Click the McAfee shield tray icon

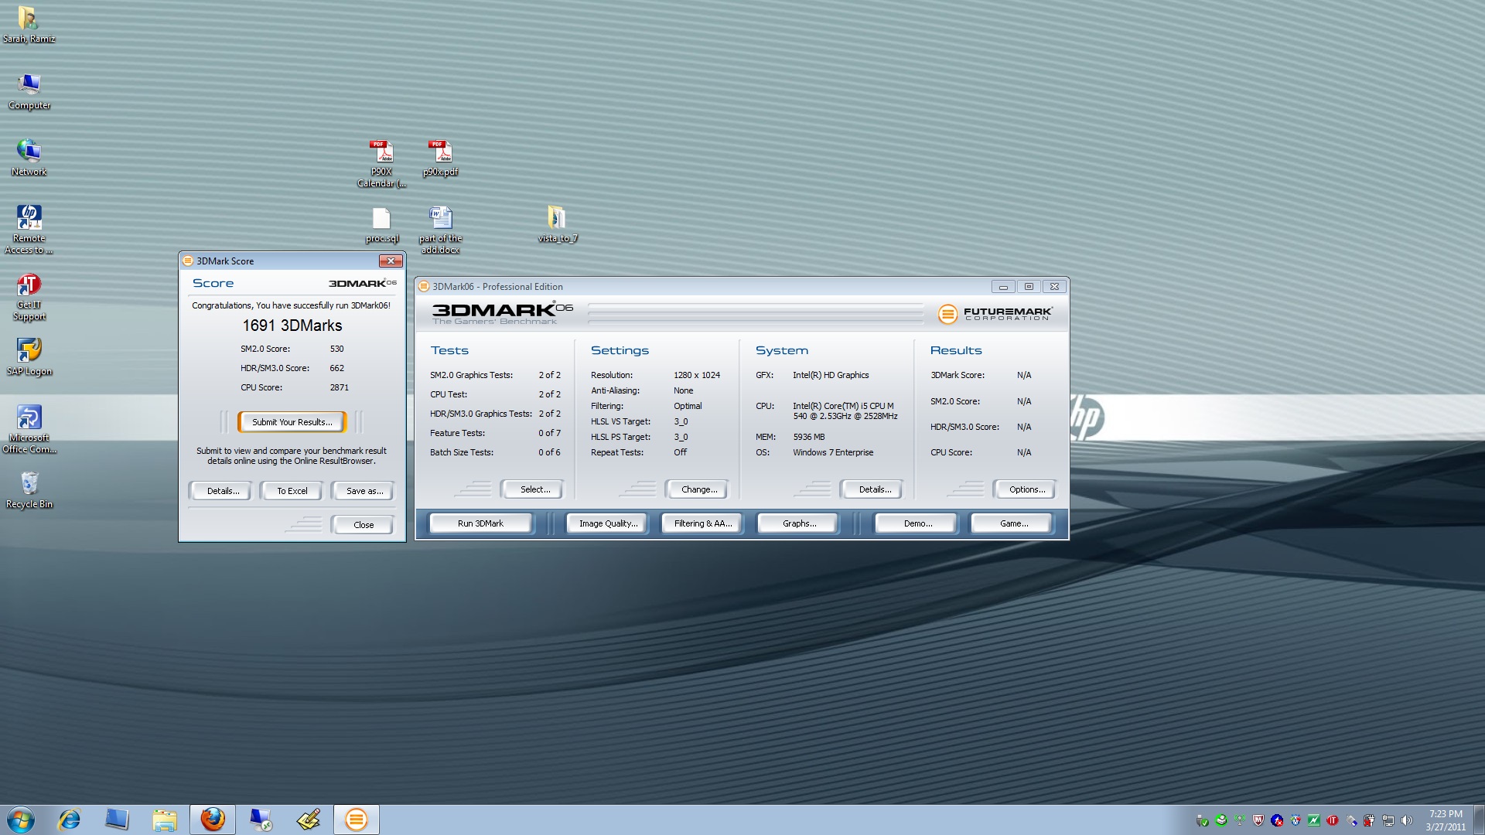coord(1258,820)
